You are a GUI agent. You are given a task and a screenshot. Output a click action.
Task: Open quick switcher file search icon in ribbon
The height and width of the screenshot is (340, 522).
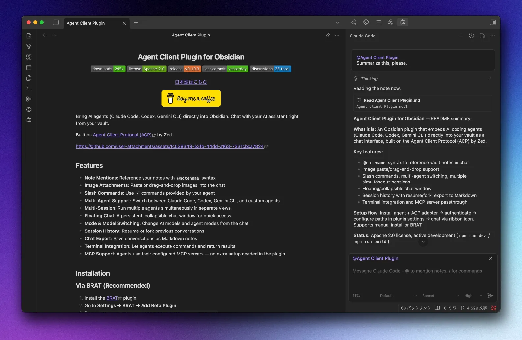(x=29, y=36)
